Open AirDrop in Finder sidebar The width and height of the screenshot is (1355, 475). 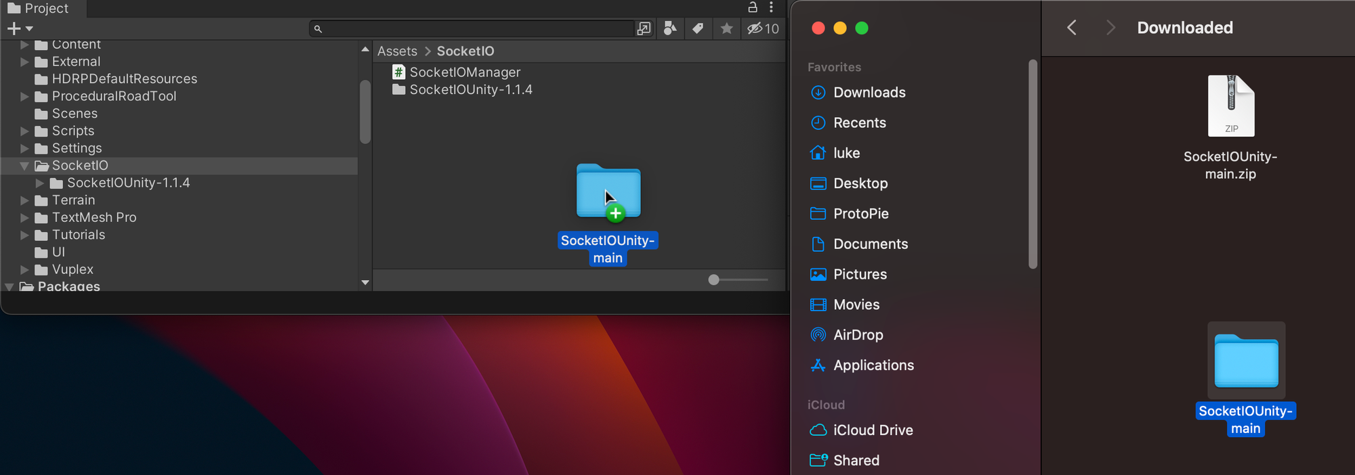point(858,335)
